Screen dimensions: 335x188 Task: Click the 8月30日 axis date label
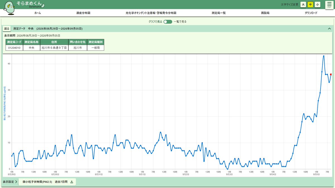click(55, 174)
